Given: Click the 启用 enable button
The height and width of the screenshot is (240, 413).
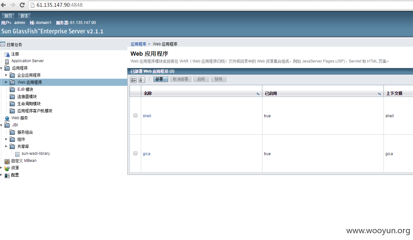Looking at the screenshot, I should click(x=201, y=79).
